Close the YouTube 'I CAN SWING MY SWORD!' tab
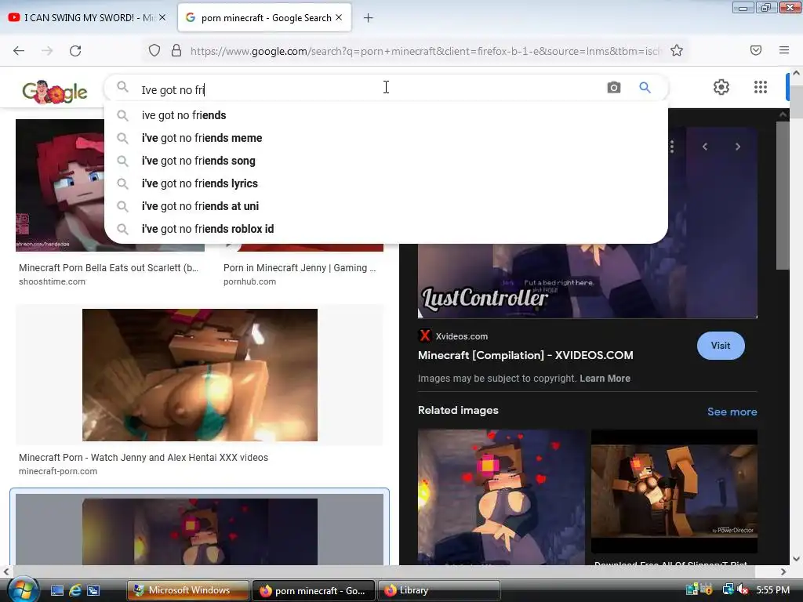The image size is (803, 602). [162, 17]
